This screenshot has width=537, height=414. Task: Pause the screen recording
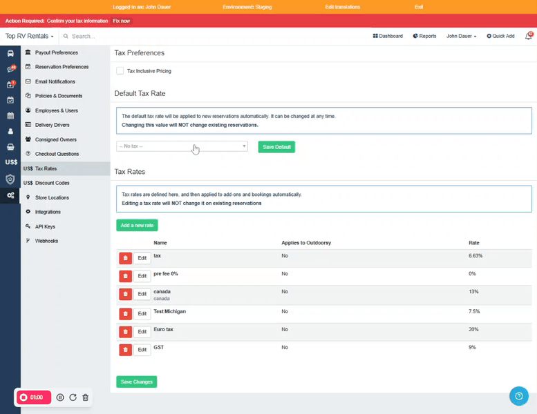(x=60, y=397)
